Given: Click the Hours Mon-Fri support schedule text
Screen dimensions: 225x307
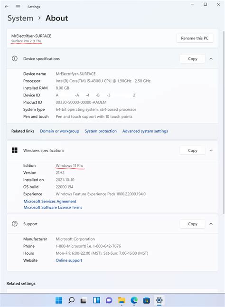Looking at the screenshot, I should (102, 253).
